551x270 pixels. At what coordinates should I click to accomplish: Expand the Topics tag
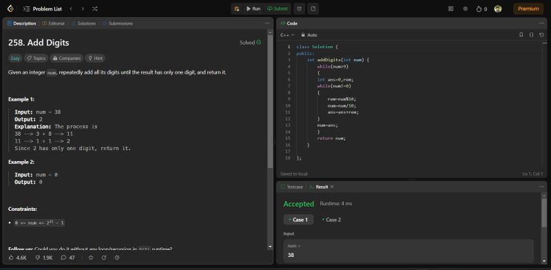[x=37, y=59]
